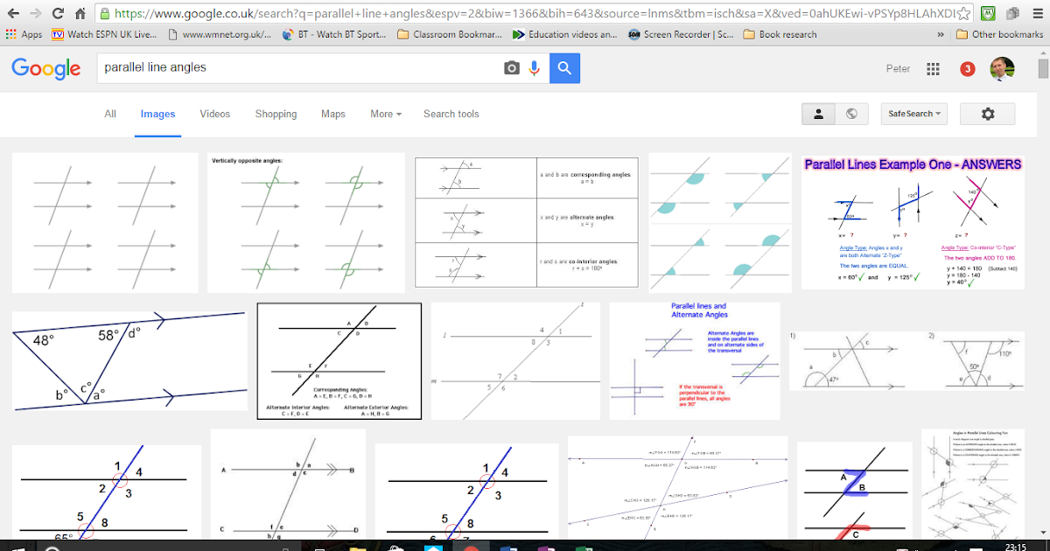Screen dimensions: 1050x551
Task: Expand the More search categories dropdown
Action: (x=385, y=114)
